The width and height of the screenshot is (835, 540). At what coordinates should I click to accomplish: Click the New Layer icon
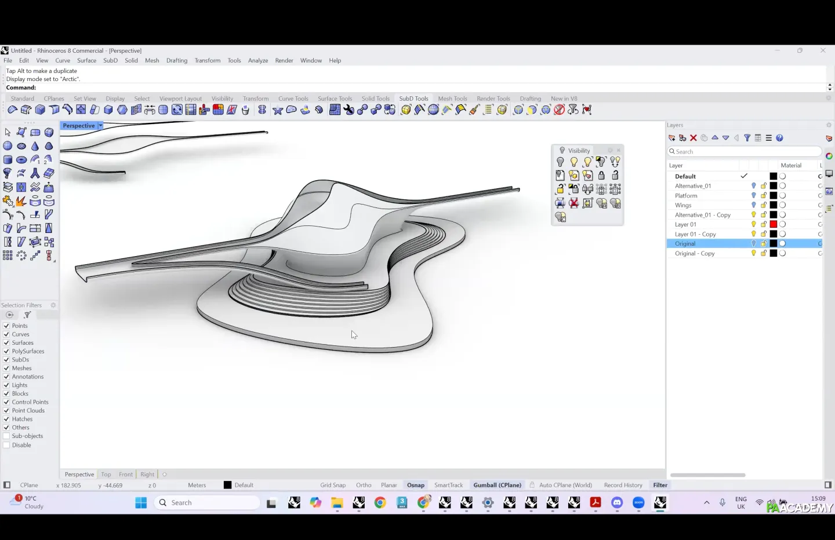pyautogui.click(x=672, y=138)
